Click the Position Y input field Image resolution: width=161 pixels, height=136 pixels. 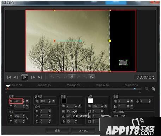[18, 106]
